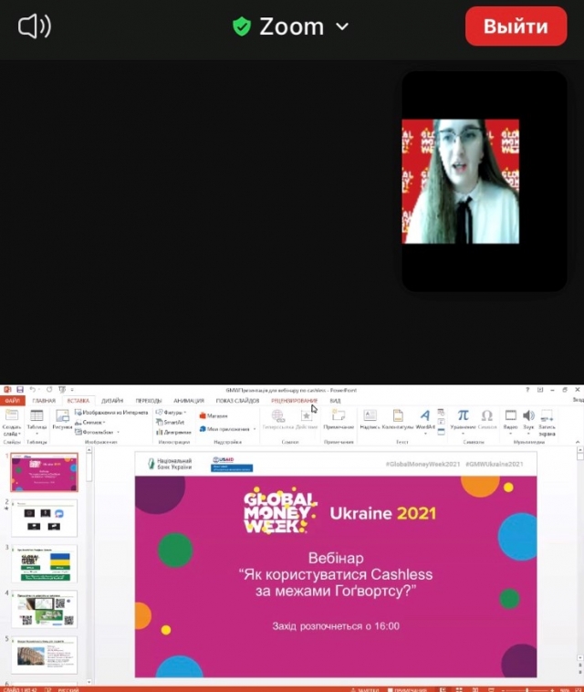This screenshot has height=692, width=584.
Task: Switch to slide sorter view icon
Action: 459,689
